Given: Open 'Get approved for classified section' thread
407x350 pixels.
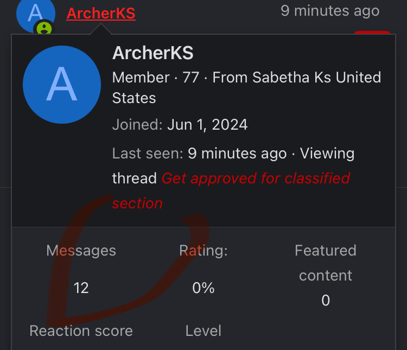Looking at the screenshot, I should click(x=231, y=190).
